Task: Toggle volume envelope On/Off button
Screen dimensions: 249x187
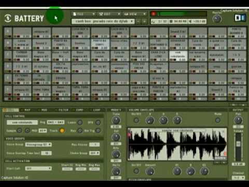Action: click(x=136, y=120)
